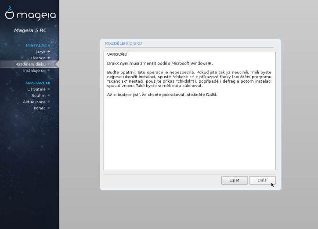Select the Rozdělení disku step in the sidebar
The width and height of the screenshot is (318, 229).
click(30, 64)
